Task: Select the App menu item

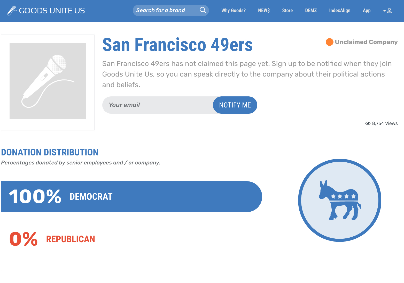Action: click(x=367, y=11)
